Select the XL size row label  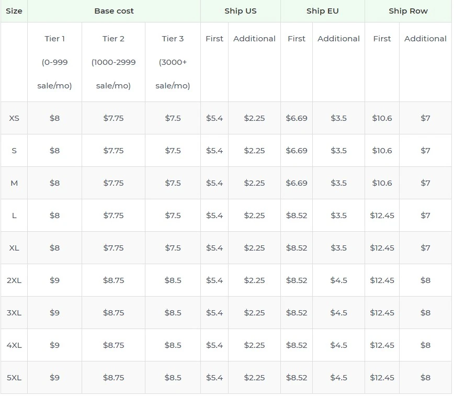[x=14, y=247]
